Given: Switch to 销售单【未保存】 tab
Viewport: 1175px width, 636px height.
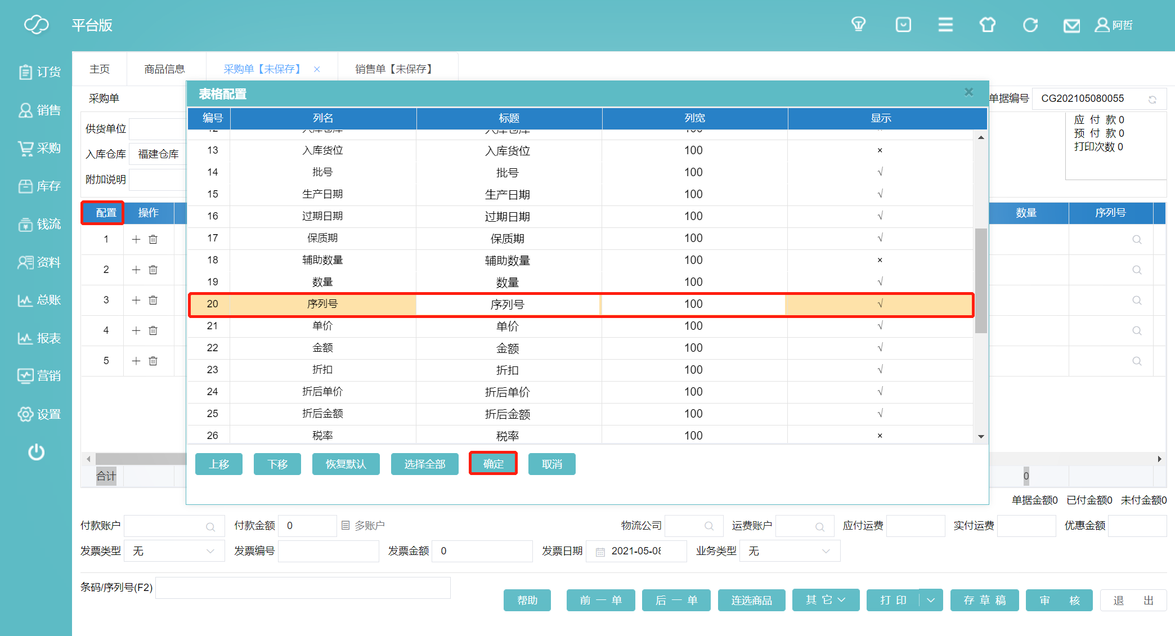Looking at the screenshot, I should point(394,69).
